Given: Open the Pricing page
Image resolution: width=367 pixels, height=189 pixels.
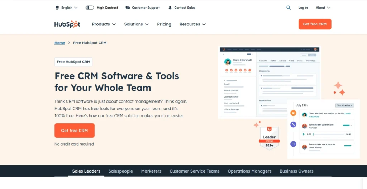Looking at the screenshot, I should click(x=164, y=24).
